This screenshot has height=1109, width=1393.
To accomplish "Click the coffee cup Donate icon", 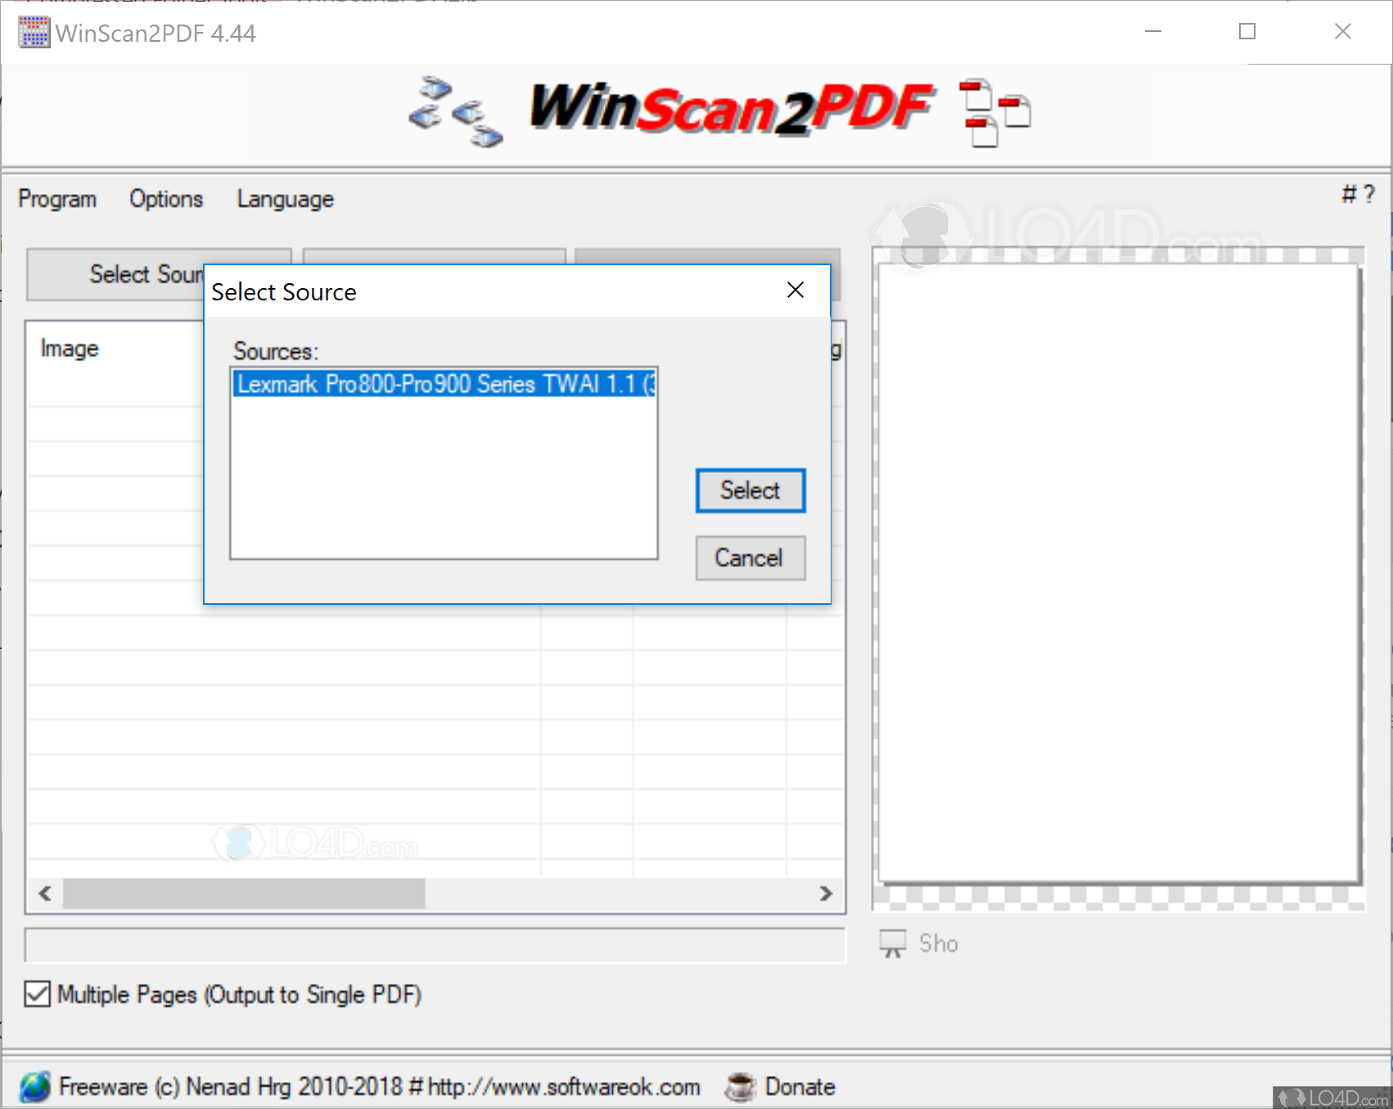I will pos(740,1087).
